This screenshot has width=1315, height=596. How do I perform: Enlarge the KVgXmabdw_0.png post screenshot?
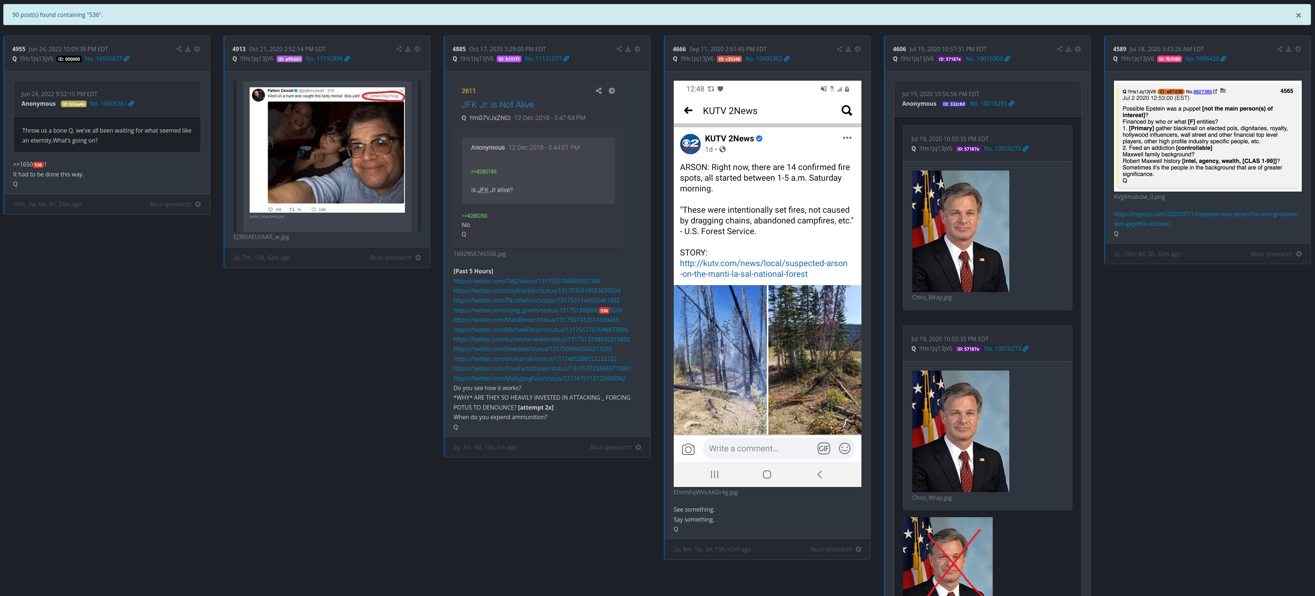[1207, 136]
